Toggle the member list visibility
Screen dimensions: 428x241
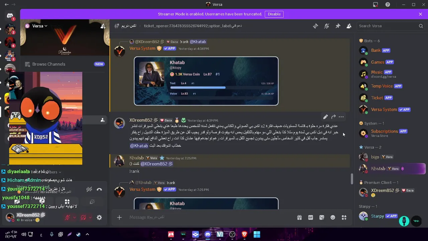[349, 26]
